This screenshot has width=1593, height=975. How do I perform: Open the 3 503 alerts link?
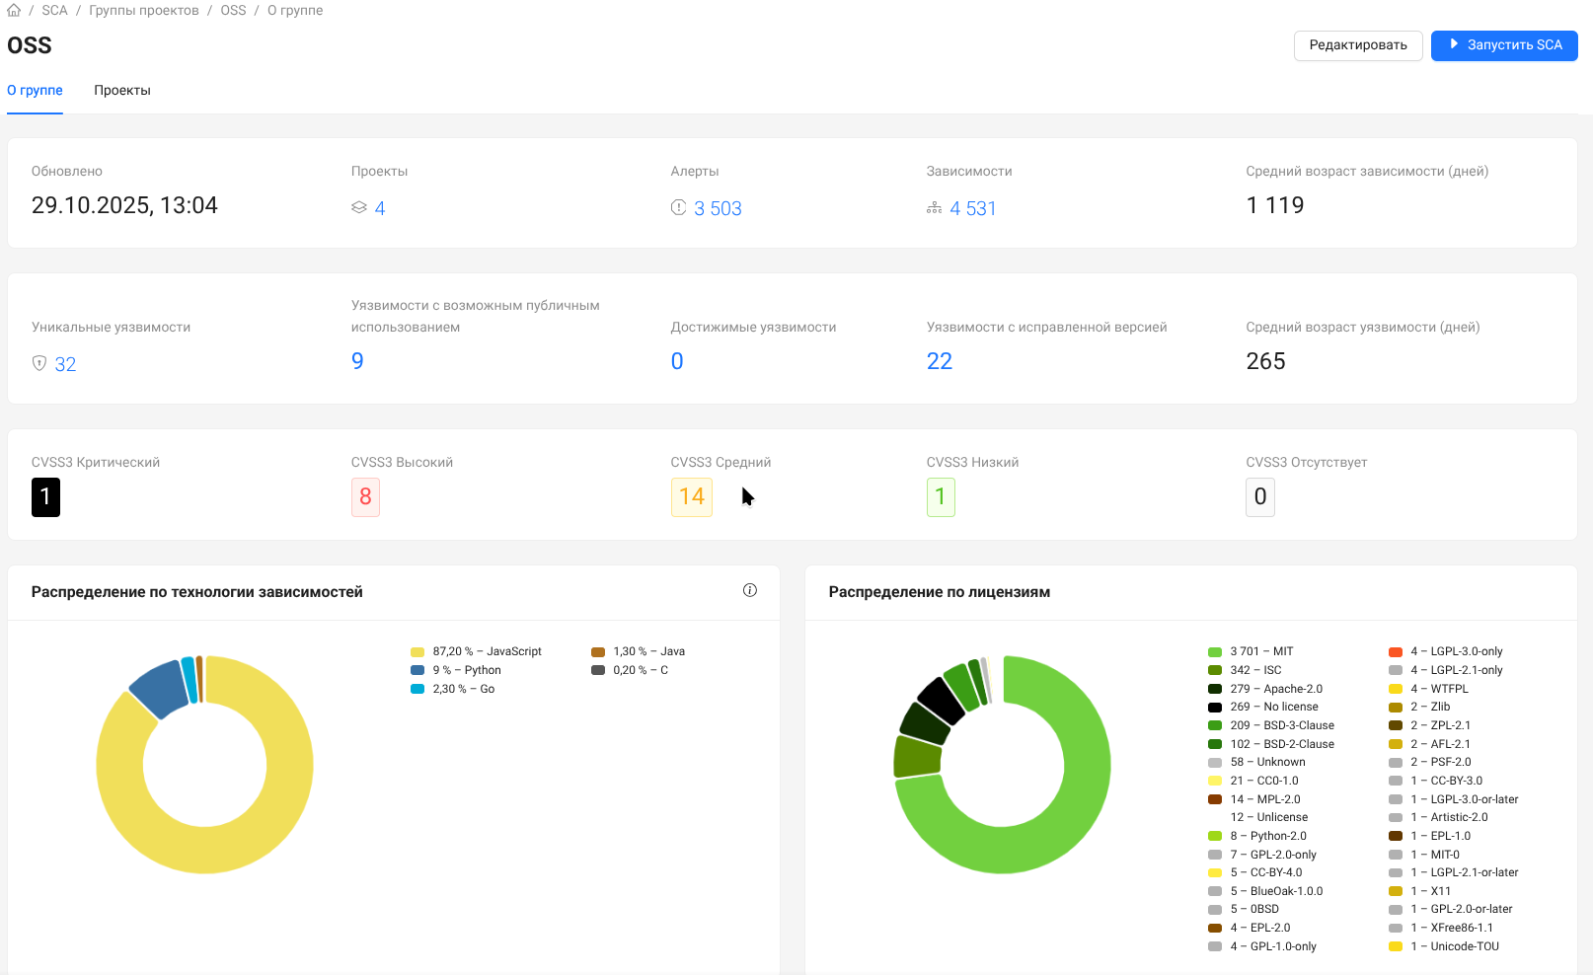point(718,208)
